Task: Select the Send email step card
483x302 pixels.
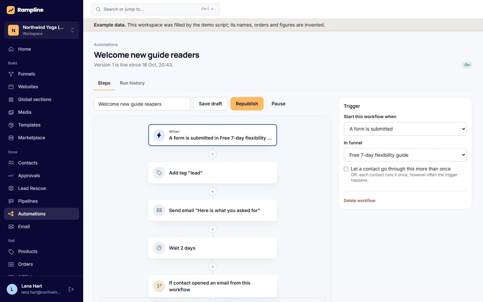Action: pos(213,210)
